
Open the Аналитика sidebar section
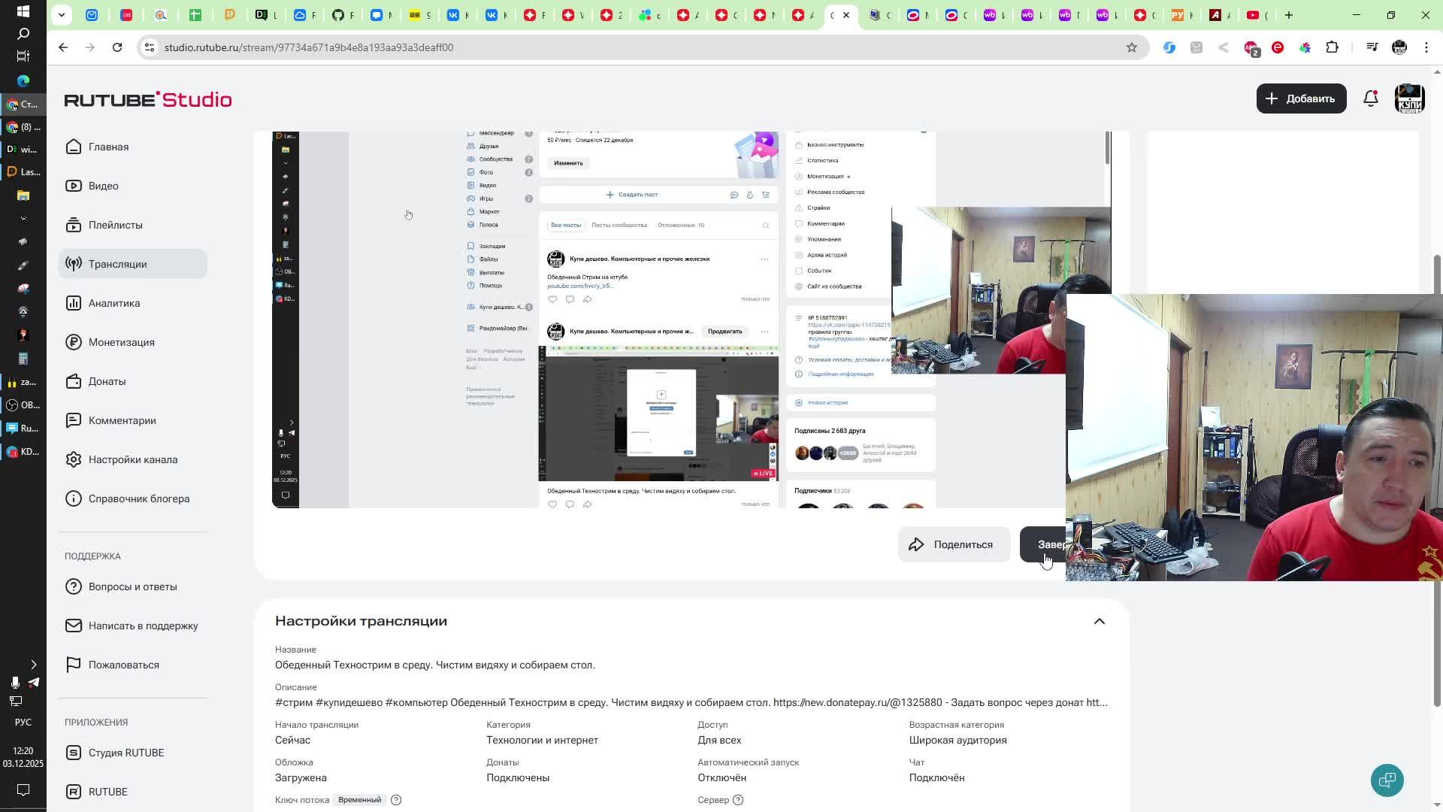[x=113, y=303]
